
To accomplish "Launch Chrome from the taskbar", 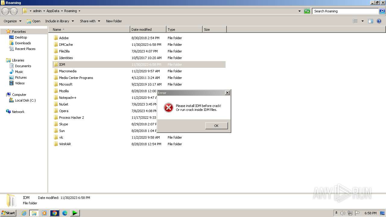I will (x=55, y=213).
